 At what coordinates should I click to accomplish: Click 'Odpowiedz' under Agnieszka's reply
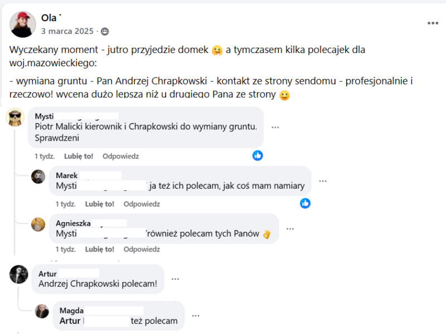pos(142,249)
